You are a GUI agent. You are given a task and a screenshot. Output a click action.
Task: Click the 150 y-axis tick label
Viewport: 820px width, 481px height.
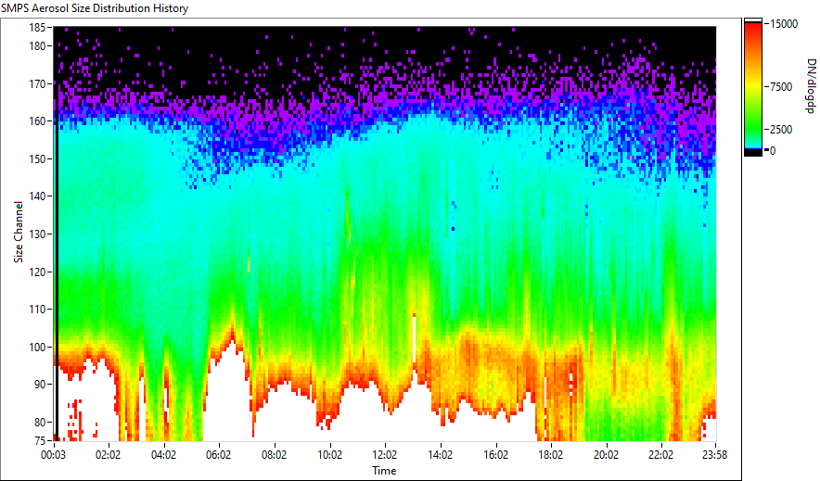38,158
